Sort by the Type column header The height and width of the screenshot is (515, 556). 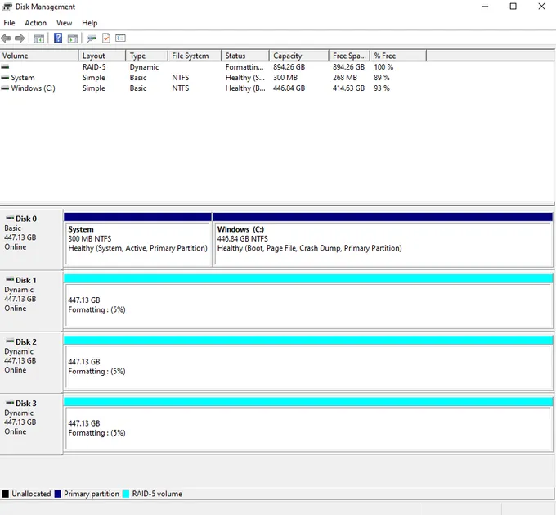click(146, 56)
